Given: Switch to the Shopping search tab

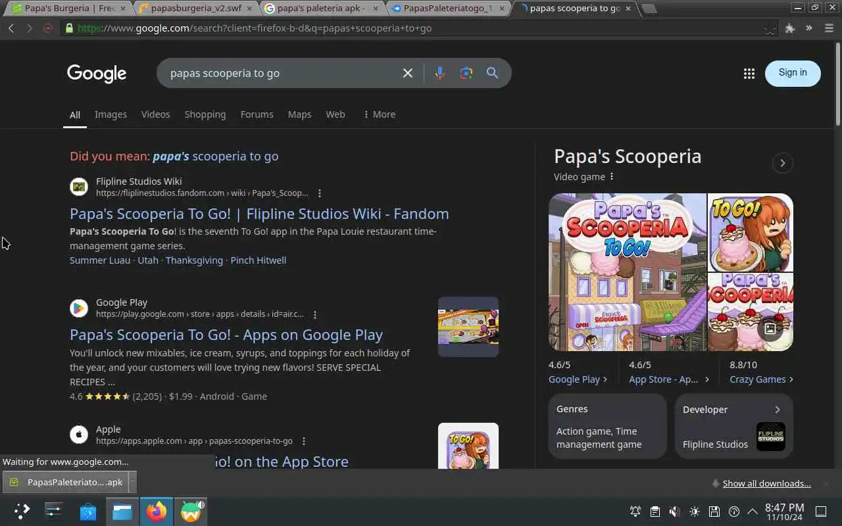Looking at the screenshot, I should 205,114.
